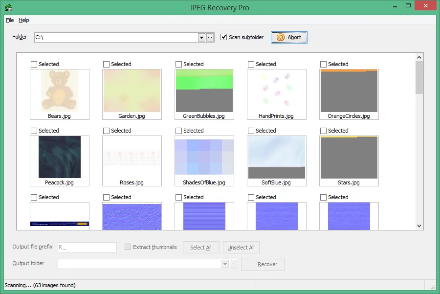Browse for output folder via ellipsis button

[x=234, y=264]
